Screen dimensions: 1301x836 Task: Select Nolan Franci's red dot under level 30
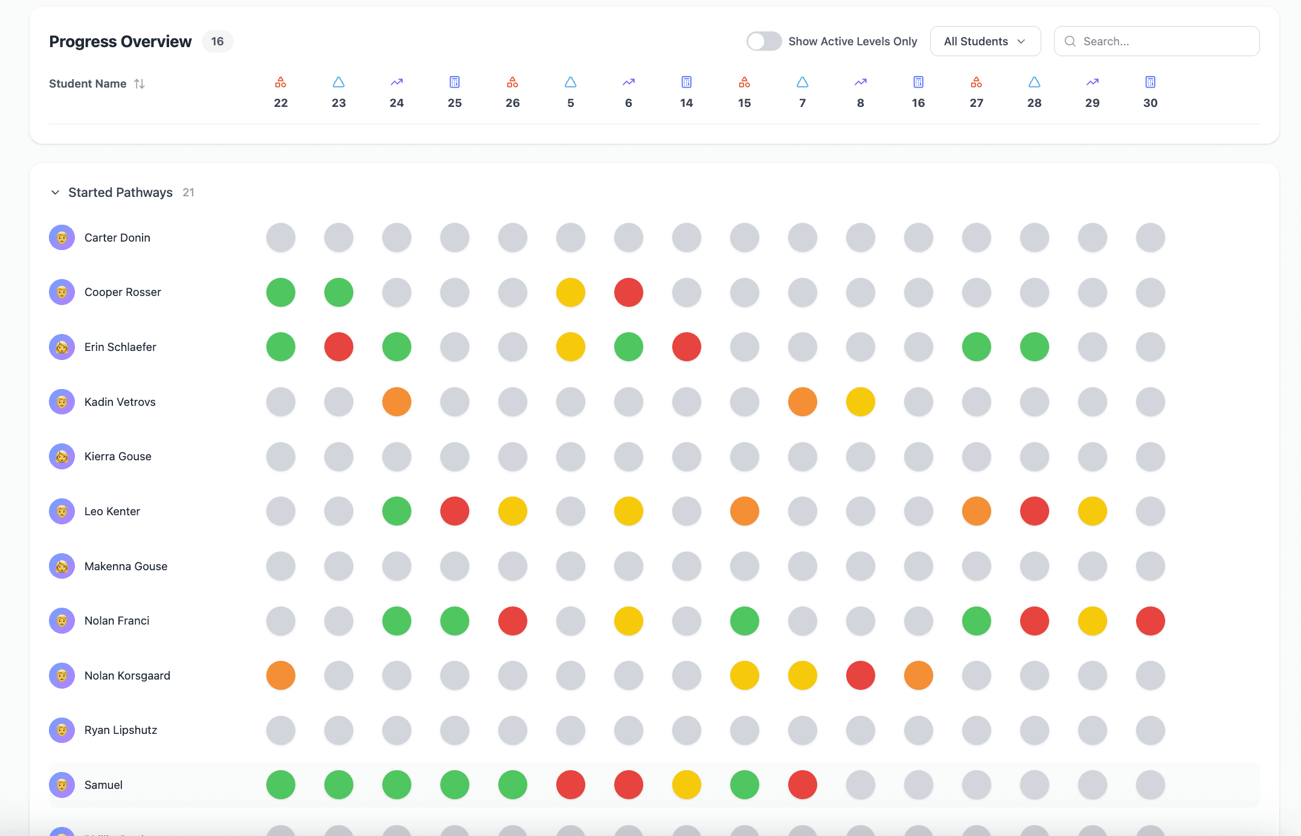[1151, 621]
